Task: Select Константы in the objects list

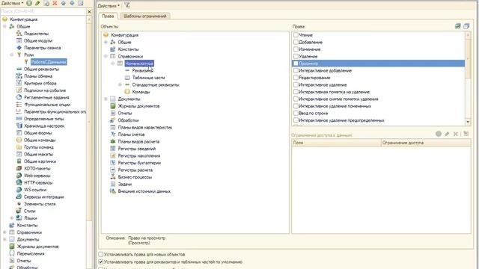Action: 128,49
